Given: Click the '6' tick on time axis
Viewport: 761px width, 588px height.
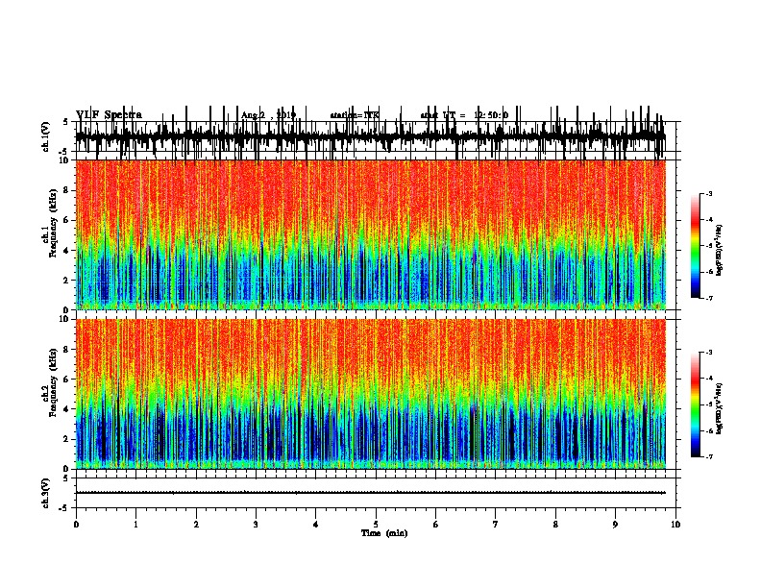Looking at the screenshot, I should (x=436, y=525).
